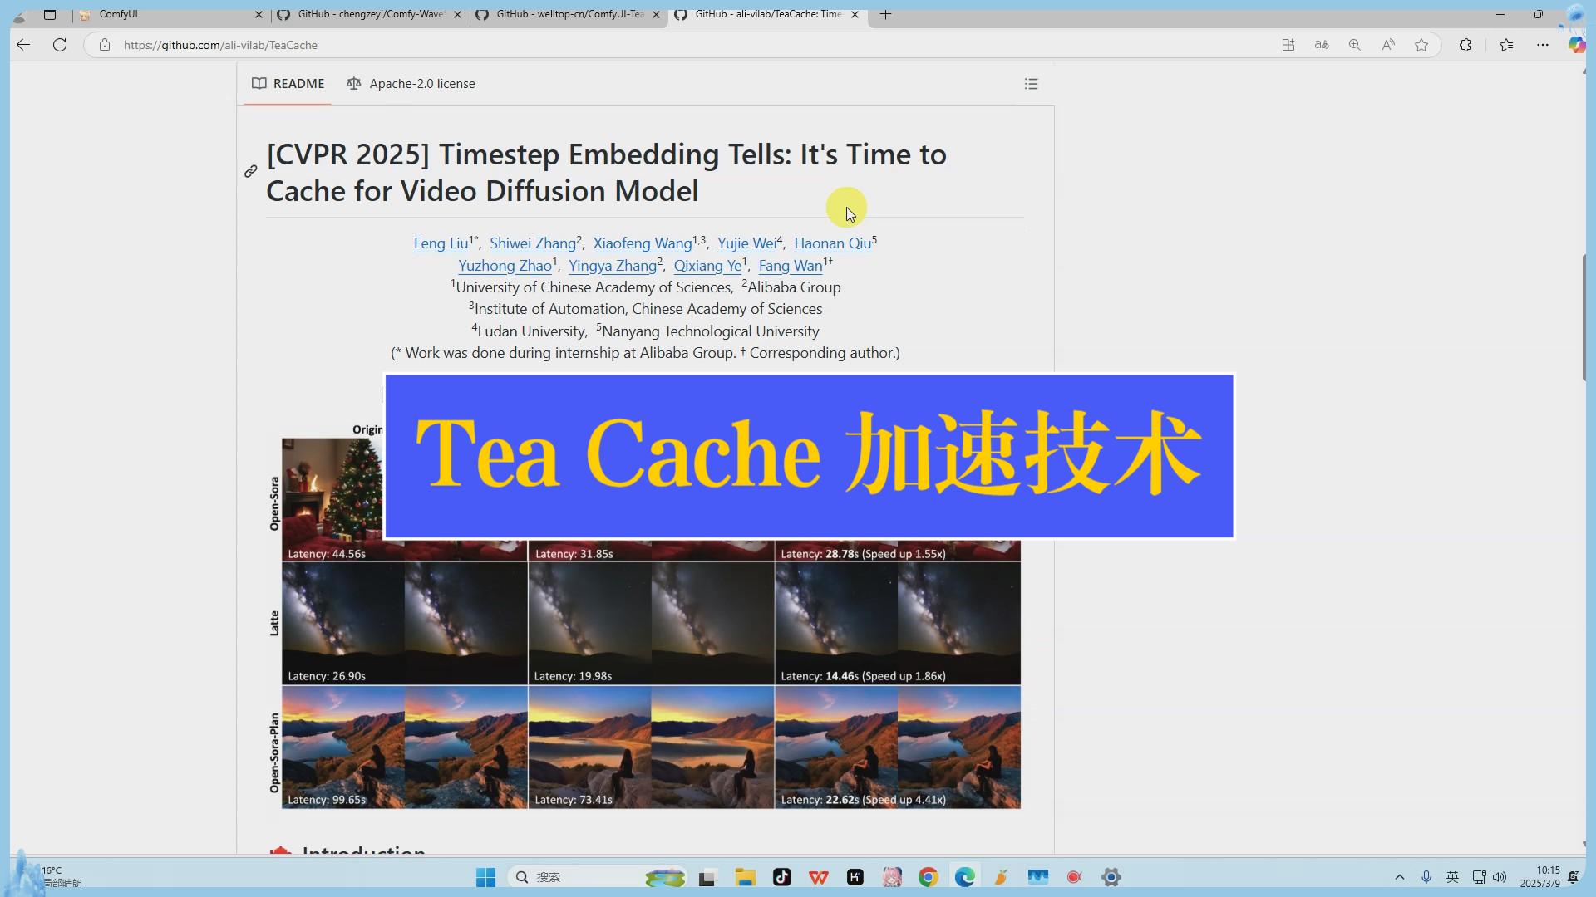Click the page vertical scrollbar thumb

click(1584, 318)
